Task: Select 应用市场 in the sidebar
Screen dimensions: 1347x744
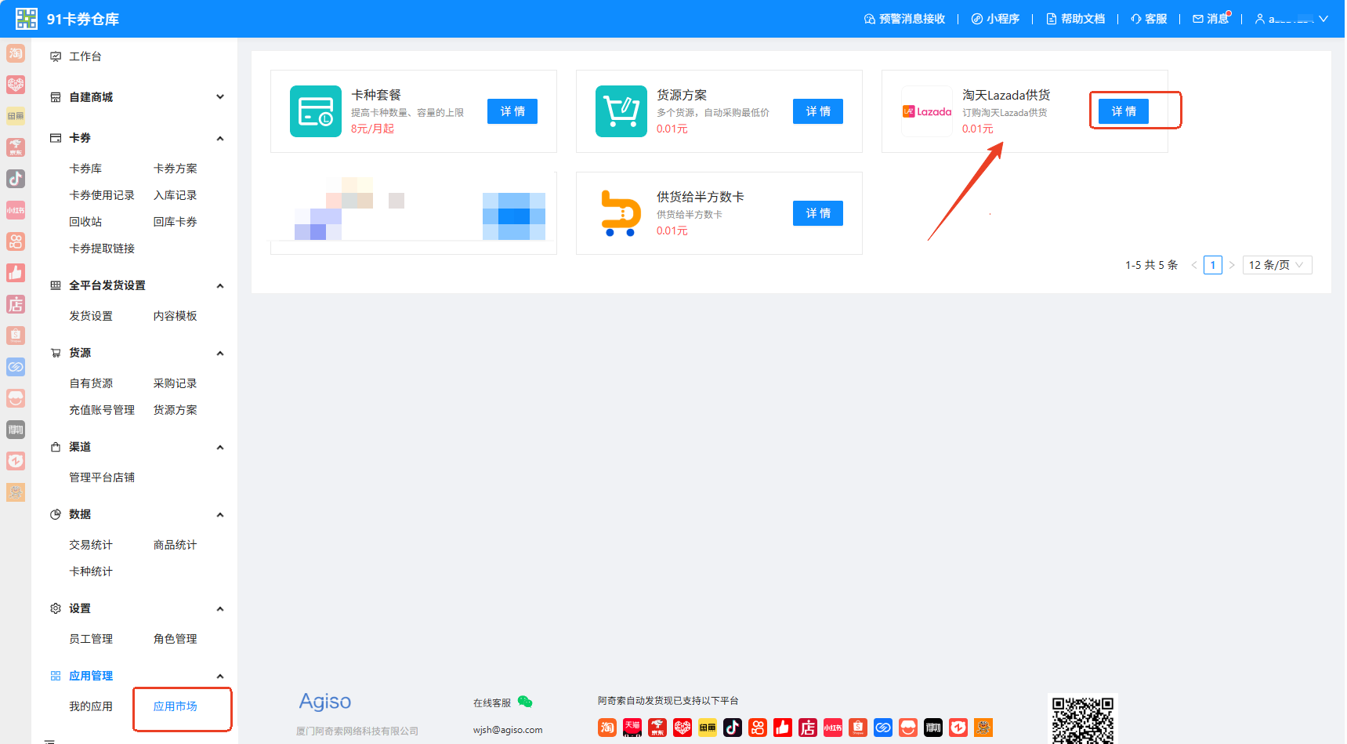Action: [176, 706]
